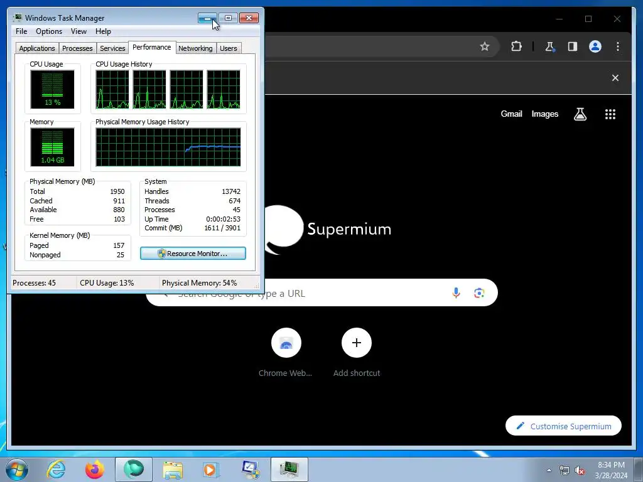Open the browser Extensions puzzle icon
Screen dimensions: 643x482
pyautogui.click(x=516, y=46)
